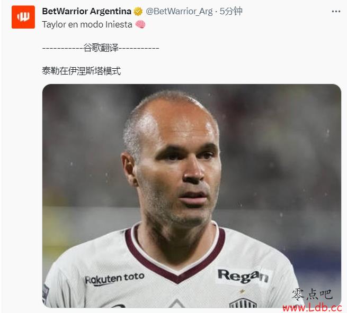Click the words en modo in tweet

(85, 24)
